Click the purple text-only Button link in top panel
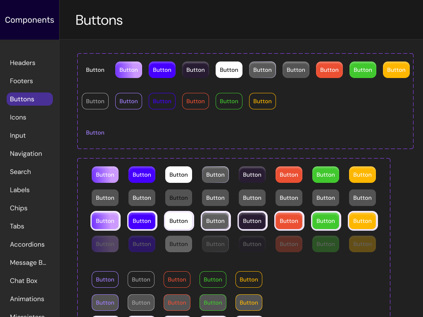The height and width of the screenshot is (317, 423). [x=95, y=132]
